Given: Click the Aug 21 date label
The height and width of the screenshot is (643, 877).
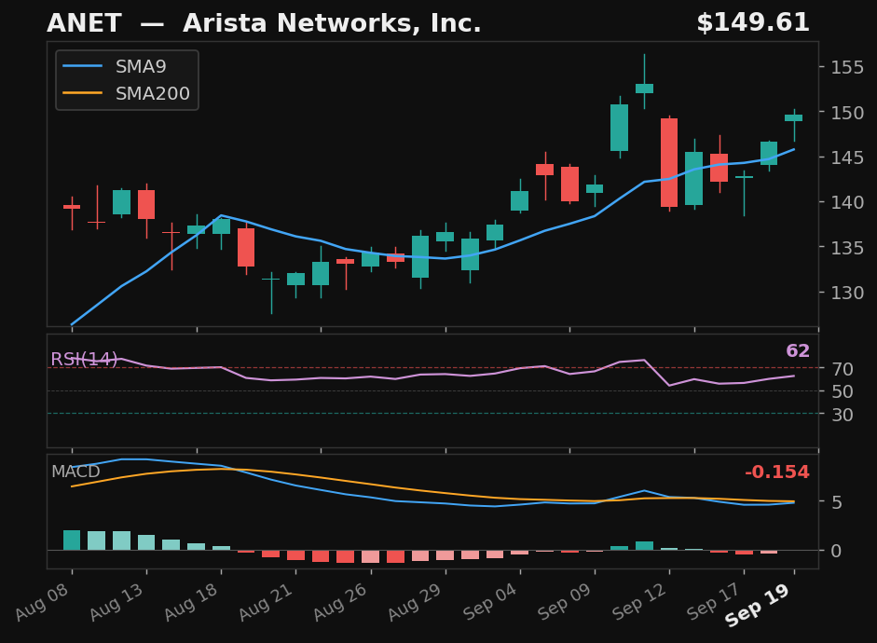Looking at the screenshot, I should tap(267, 602).
